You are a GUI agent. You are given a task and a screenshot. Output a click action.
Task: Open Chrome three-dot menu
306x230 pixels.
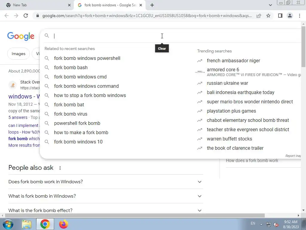(x=299, y=16)
